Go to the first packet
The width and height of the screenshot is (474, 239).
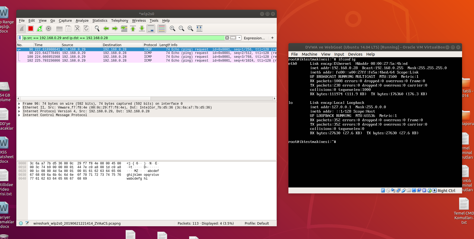point(133,28)
